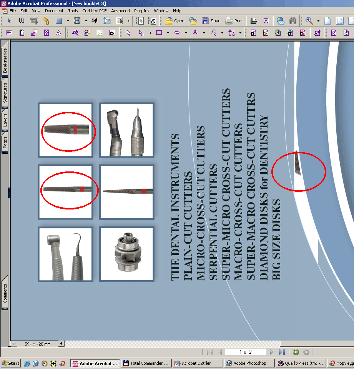The image size is (354, 369).
Task: Select the Hand/Select arrow tool
Action: click(9, 21)
